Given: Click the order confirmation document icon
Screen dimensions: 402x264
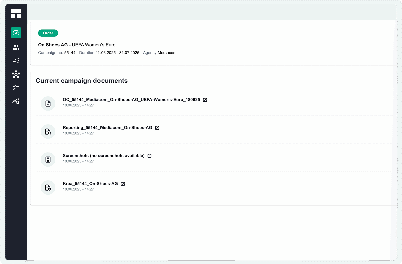Looking at the screenshot, I should click(x=48, y=104).
